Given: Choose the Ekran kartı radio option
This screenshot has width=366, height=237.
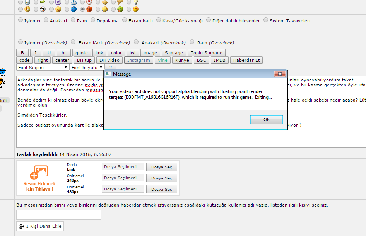Looking at the screenshot, I should click(x=125, y=20).
